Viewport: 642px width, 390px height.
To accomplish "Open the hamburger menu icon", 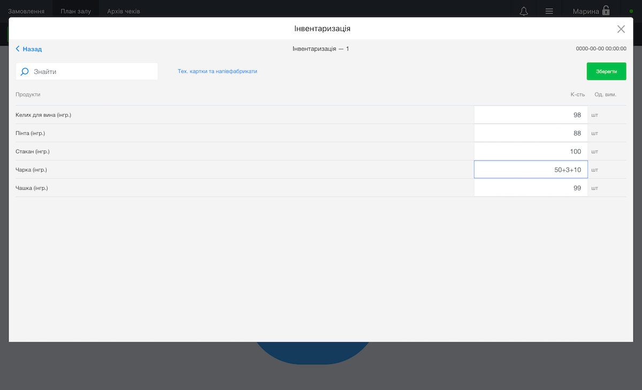I will pos(549,11).
